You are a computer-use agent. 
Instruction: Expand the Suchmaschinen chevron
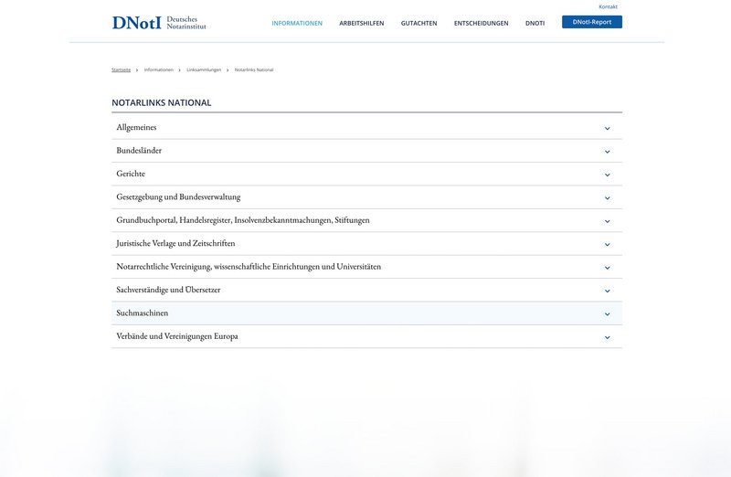tap(607, 314)
